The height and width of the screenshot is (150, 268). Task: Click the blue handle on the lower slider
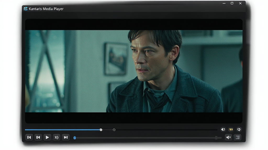click(75, 138)
